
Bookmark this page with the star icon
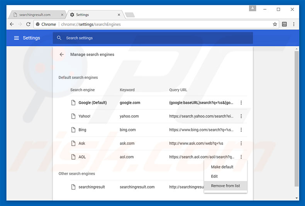274,24
